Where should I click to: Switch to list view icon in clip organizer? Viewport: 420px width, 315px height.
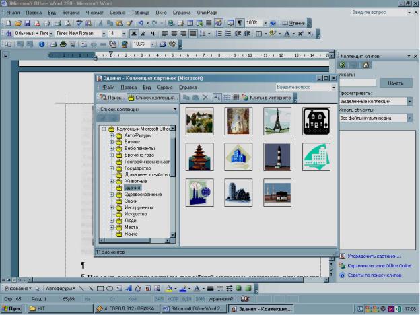pos(227,98)
